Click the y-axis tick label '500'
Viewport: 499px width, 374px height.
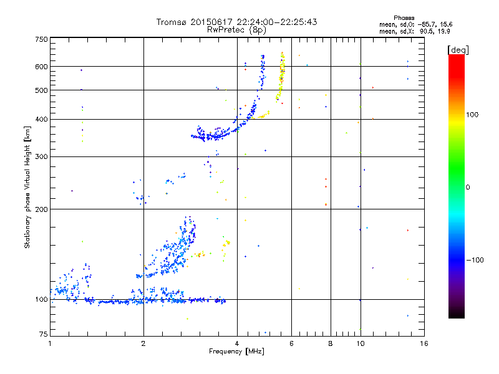click(41, 90)
